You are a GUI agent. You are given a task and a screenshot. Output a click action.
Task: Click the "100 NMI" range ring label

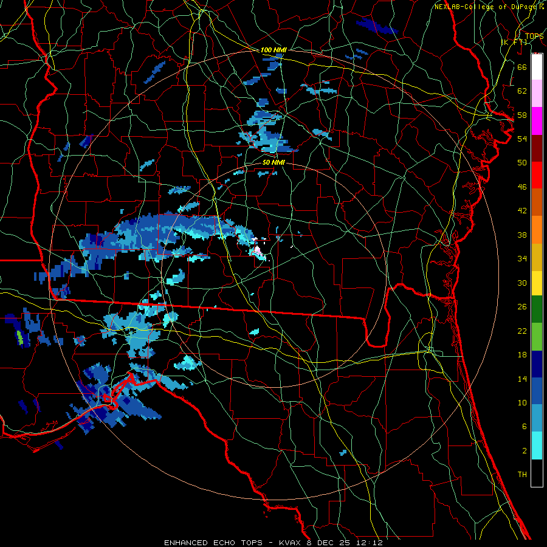point(273,50)
